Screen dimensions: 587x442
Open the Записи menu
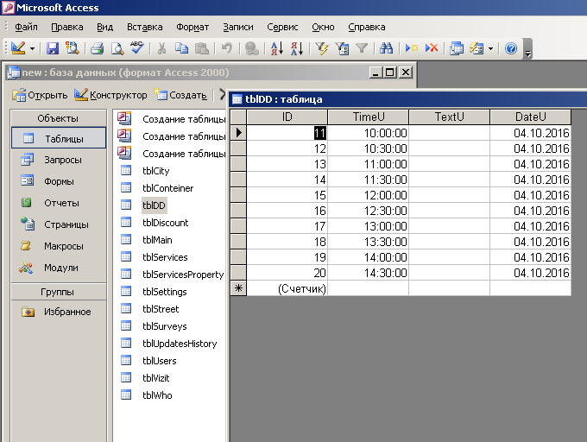237,27
